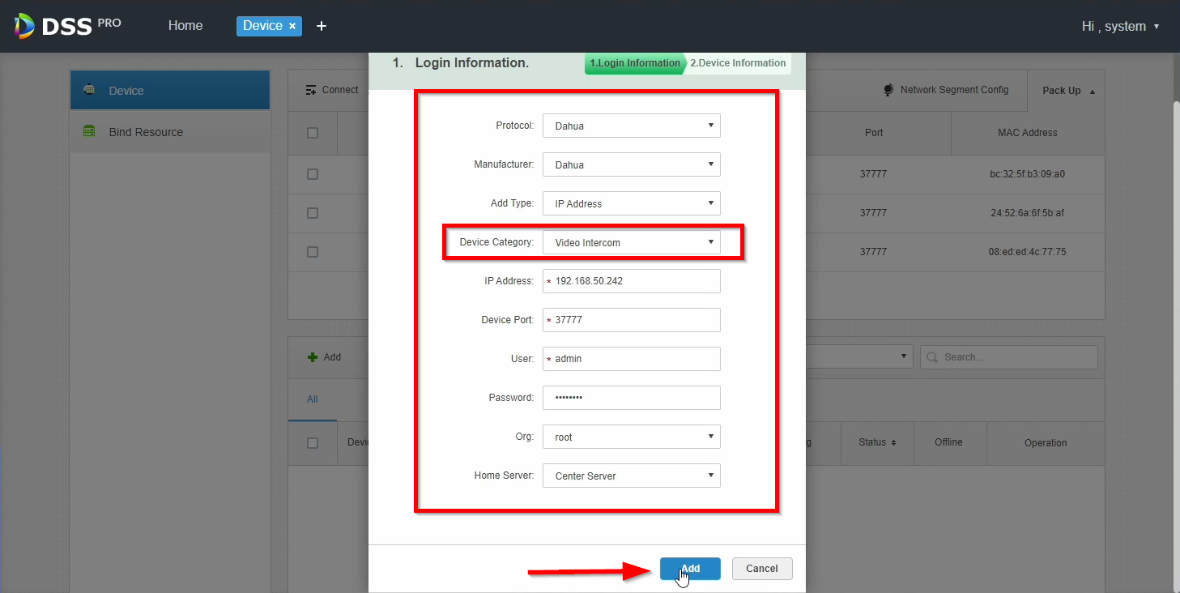Click the Password field
Viewport: 1180px width, 593px height.
[632, 398]
